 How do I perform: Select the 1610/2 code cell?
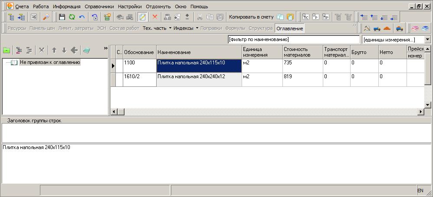(x=140, y=79)
